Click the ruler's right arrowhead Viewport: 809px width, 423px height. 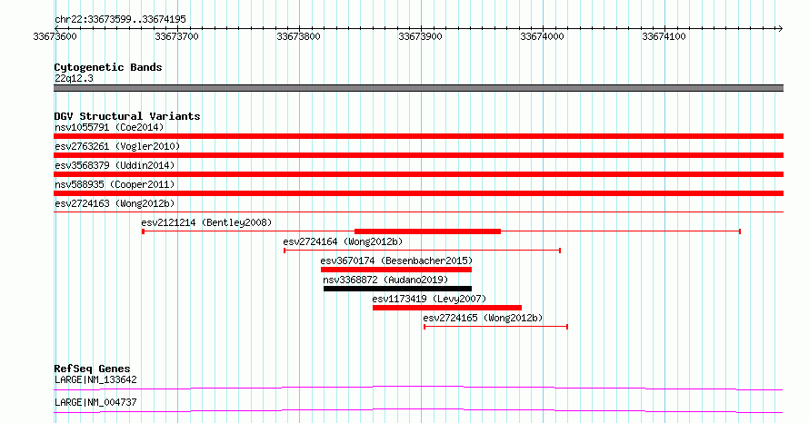coord(780,29)
